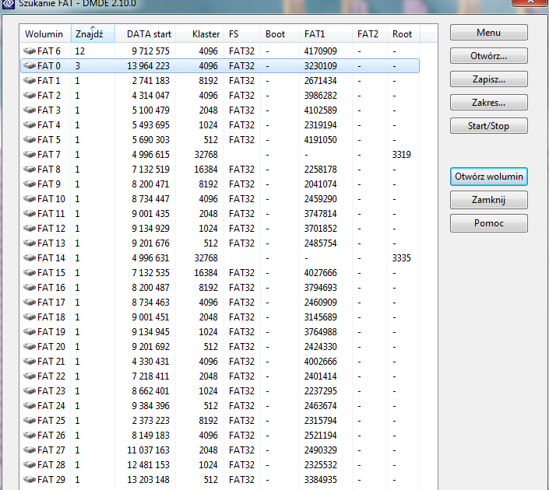The image size is (549, 490).
Task: Choose the disk icon for FAT 13
Action: [30, 243]
